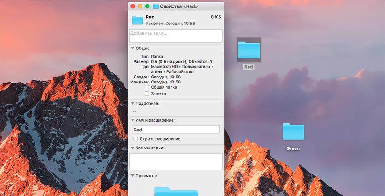This screenshot has height=196, width=385.
Task: Click the small folder icon in title bar
Action: click(156, 6)
